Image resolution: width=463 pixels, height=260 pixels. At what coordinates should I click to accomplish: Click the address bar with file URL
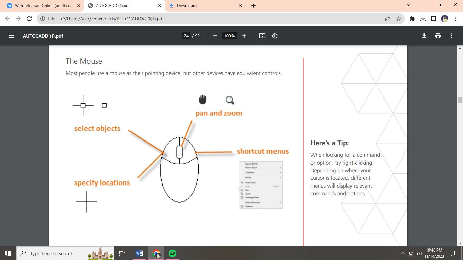pyautogui.click(x=220, y=19)
